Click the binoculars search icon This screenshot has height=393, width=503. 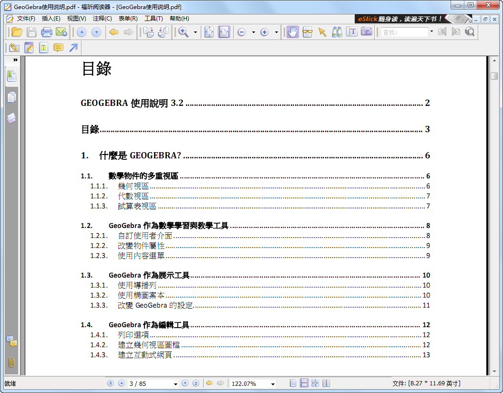coord(337,32)
